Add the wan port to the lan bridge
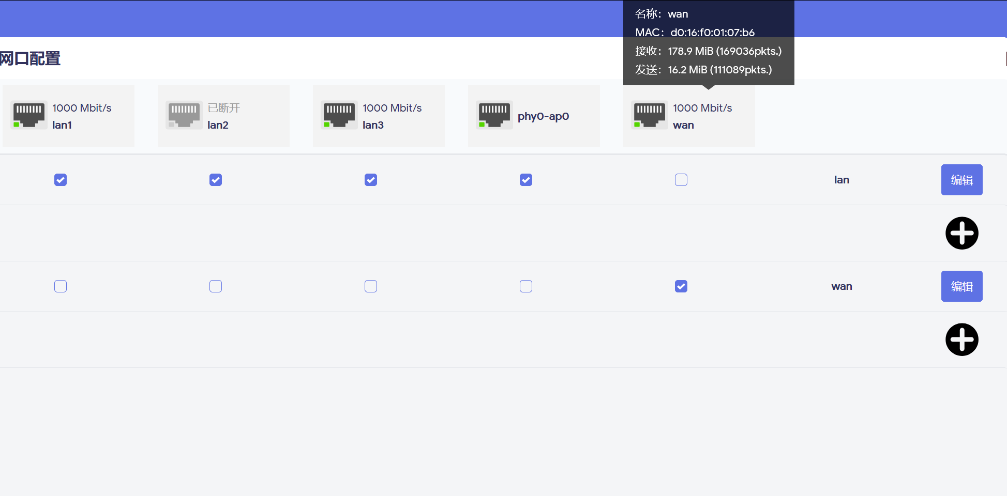1007x496 pixels. coord(681,180)
